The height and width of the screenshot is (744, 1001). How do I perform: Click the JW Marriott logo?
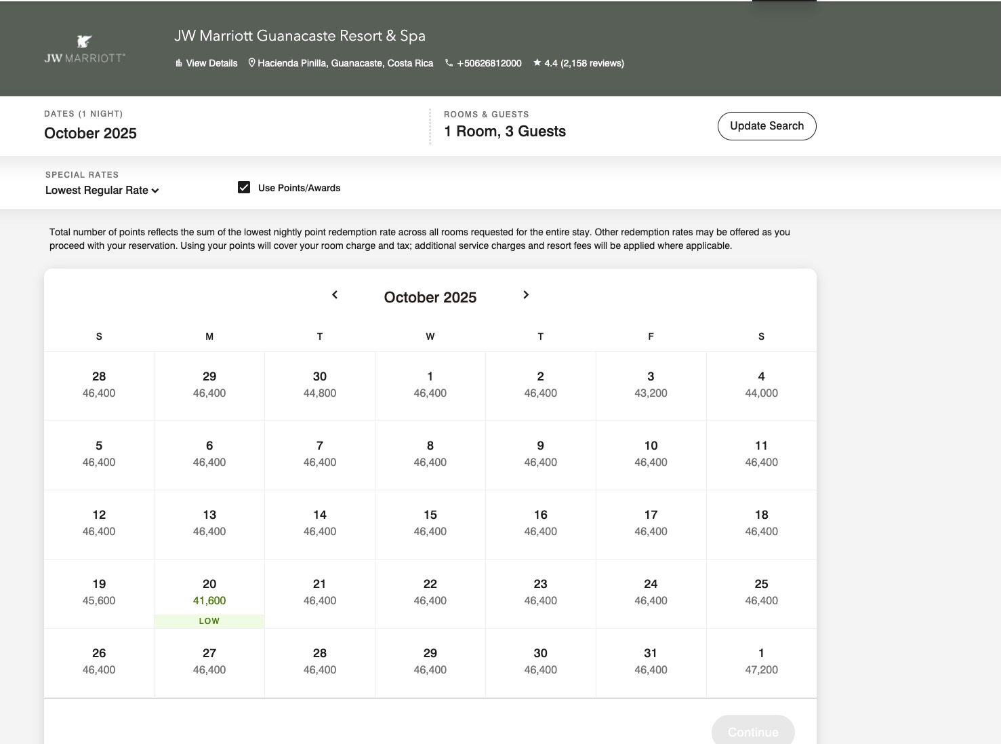[x=85, y=50]
